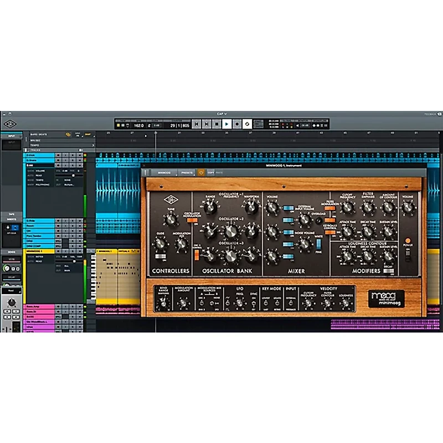Click the MIN:SEC ruler label
443x443 pixels.
(35, 141)
